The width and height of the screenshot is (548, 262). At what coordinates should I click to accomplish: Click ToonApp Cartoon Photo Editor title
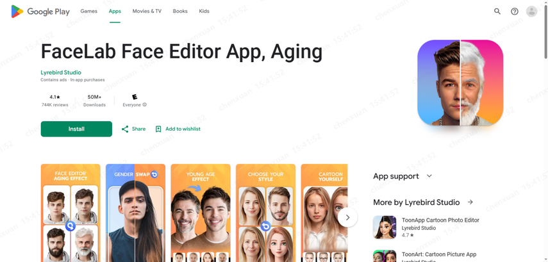tap(440, 220)
